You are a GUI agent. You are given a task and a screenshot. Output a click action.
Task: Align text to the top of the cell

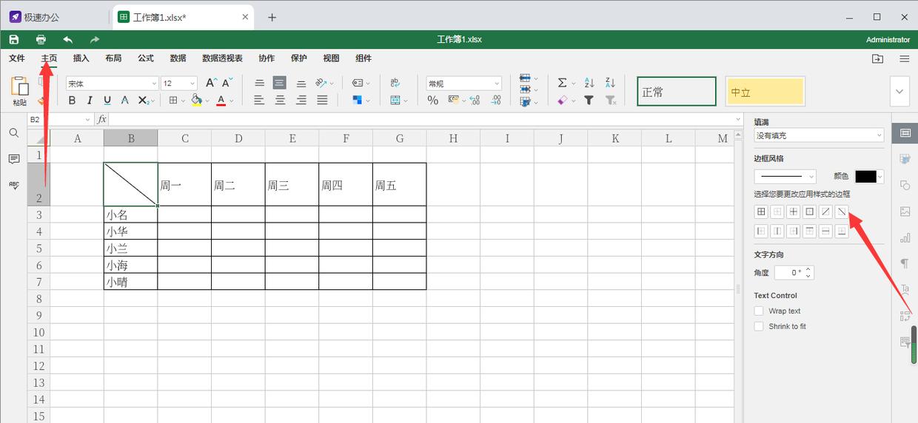pyautogui.click(x=259, y=84)
